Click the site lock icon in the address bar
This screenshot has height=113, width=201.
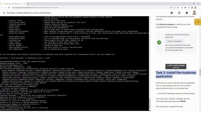click(x=13, y=8)
